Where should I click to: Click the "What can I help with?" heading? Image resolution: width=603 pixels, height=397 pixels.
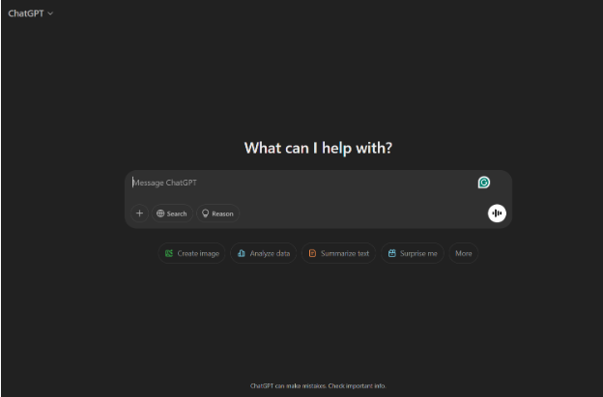(318, 148)
